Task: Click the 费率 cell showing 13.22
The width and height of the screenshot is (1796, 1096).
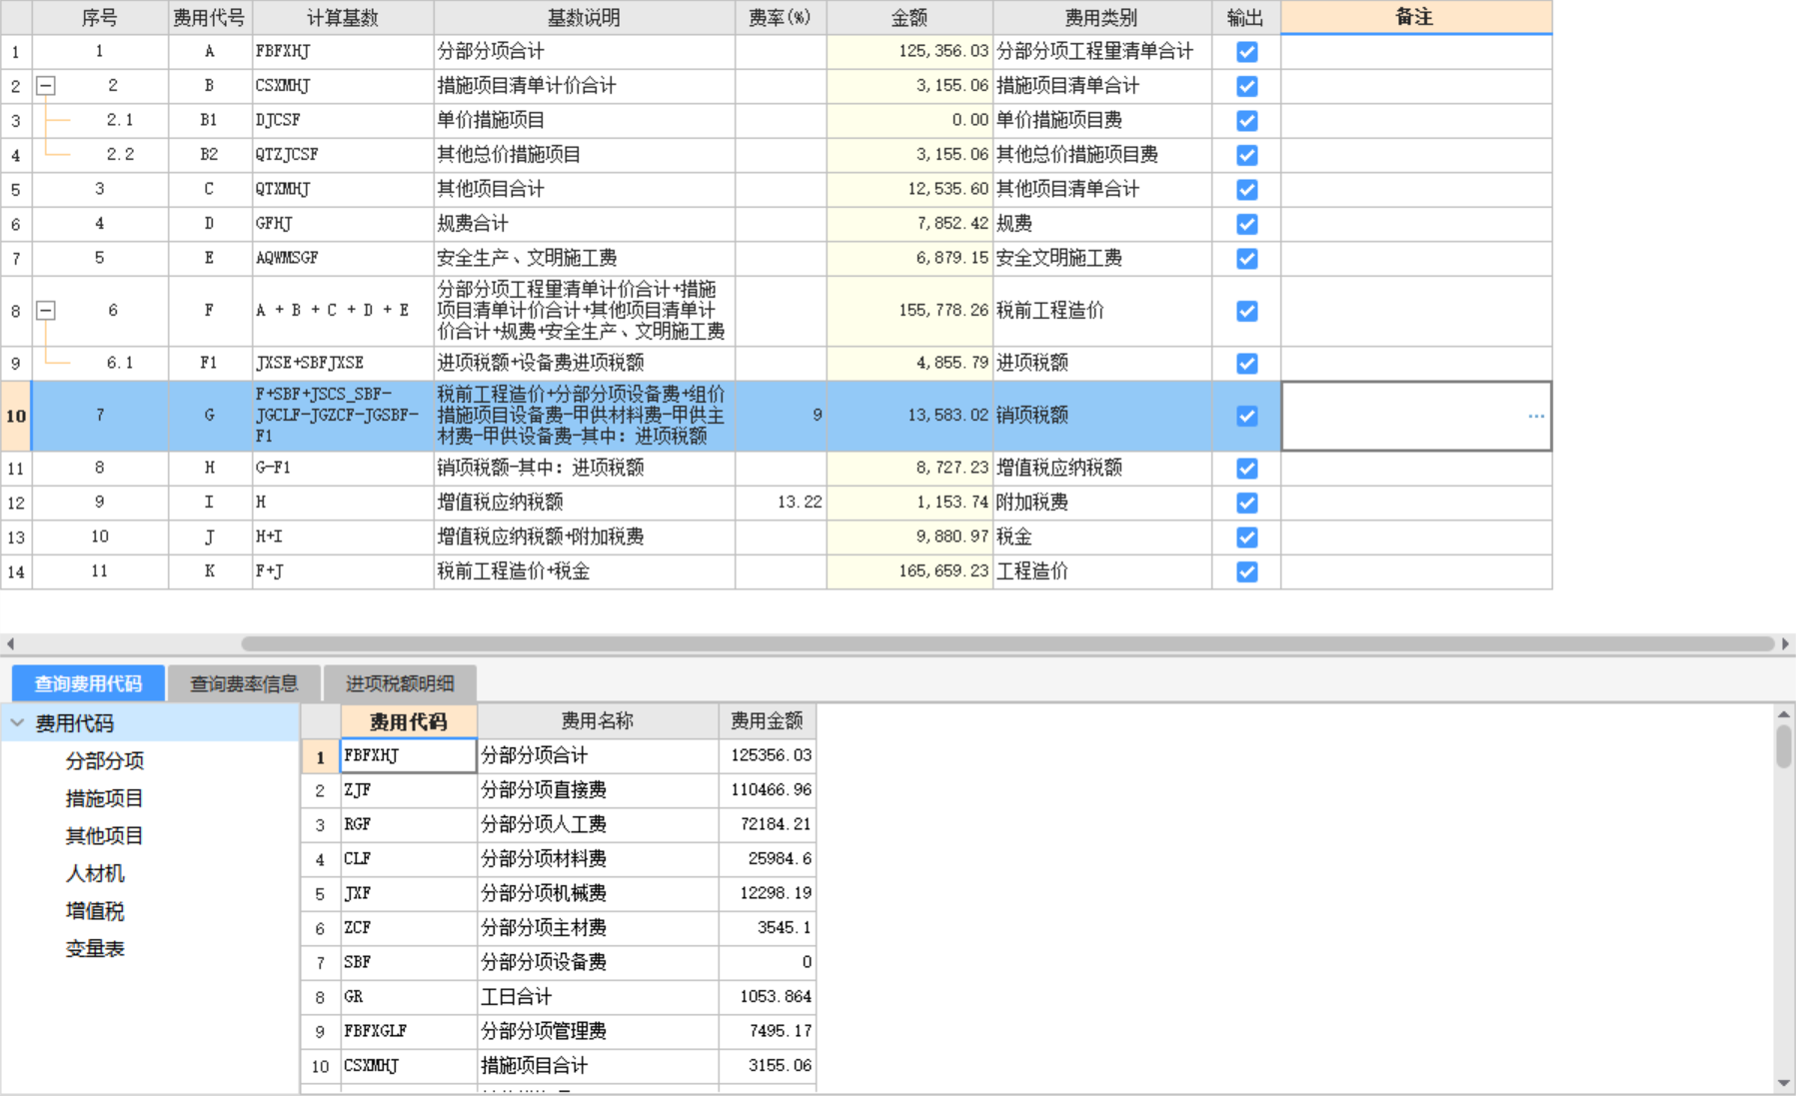Action: click(x=781, y=503)
